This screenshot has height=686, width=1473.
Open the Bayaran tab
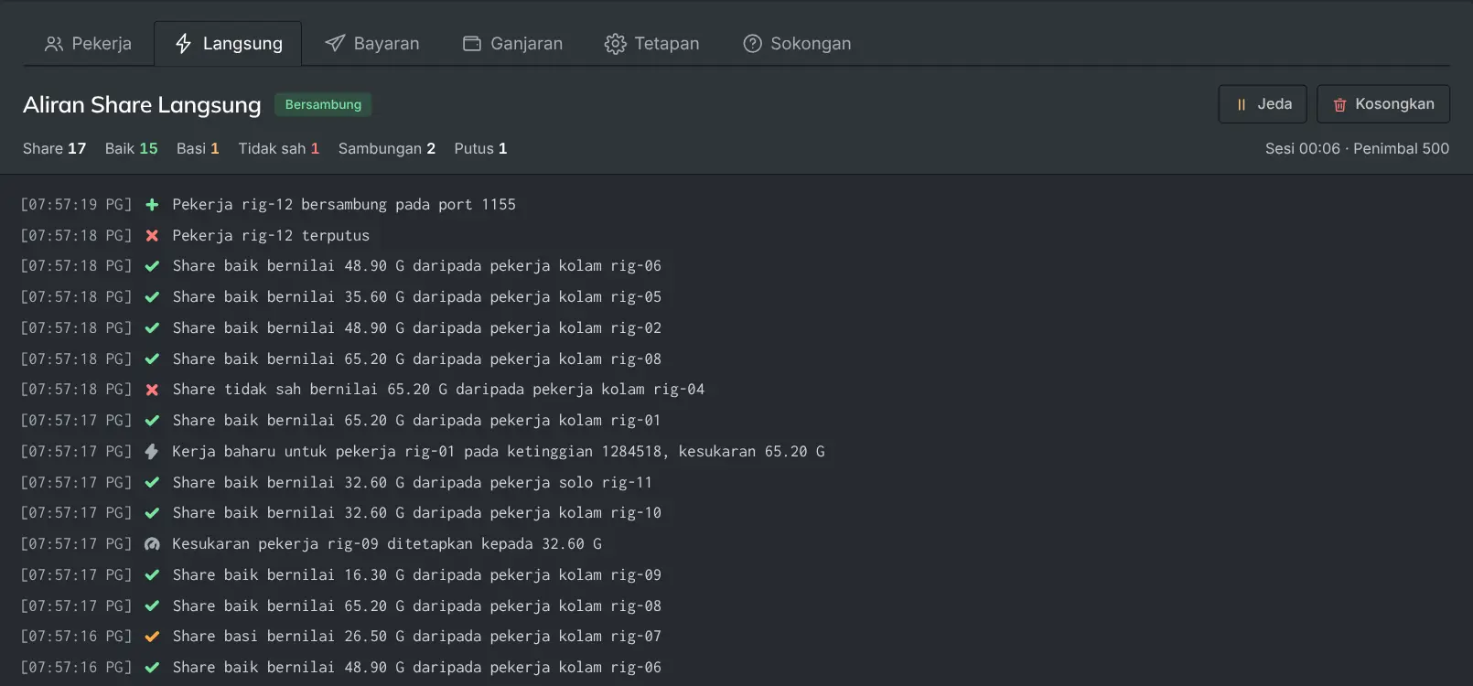coord(372,44)
